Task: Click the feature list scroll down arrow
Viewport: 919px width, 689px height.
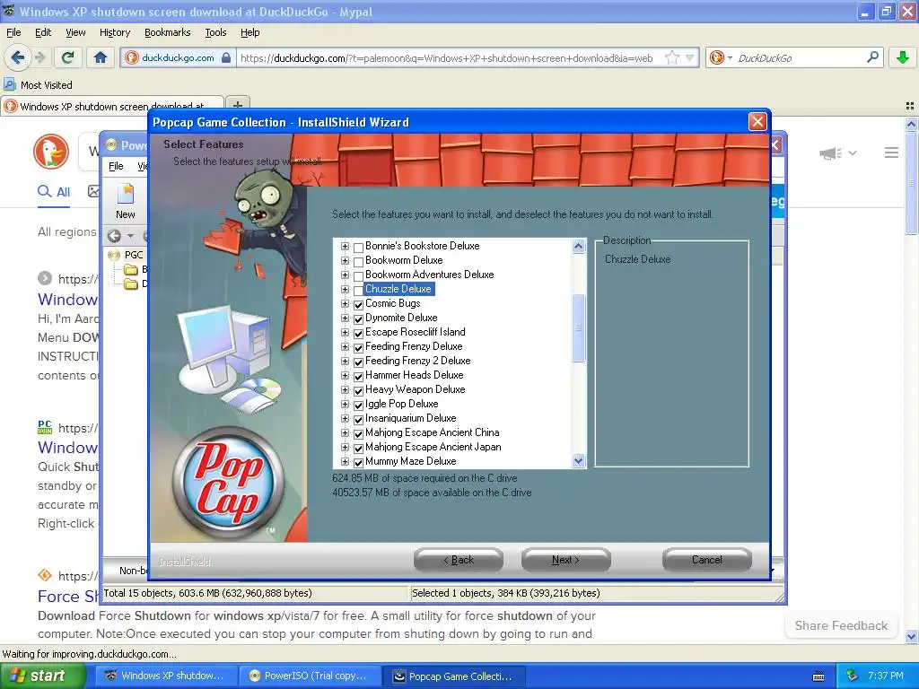Action: click(579, 460)
